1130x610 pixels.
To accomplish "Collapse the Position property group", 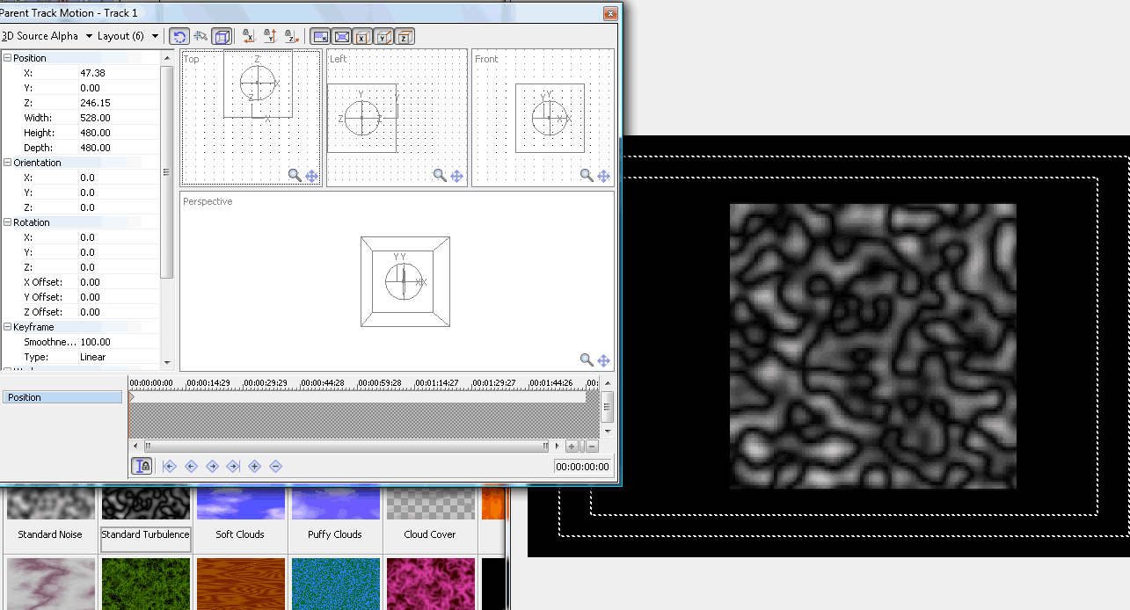I will tap(8, 58).
